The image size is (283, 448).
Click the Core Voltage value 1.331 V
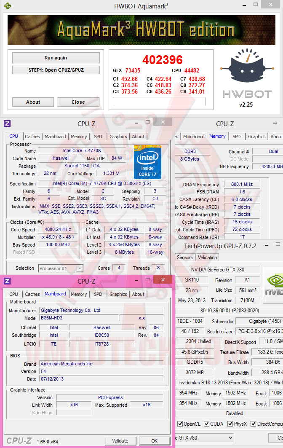tap(111, 174)
